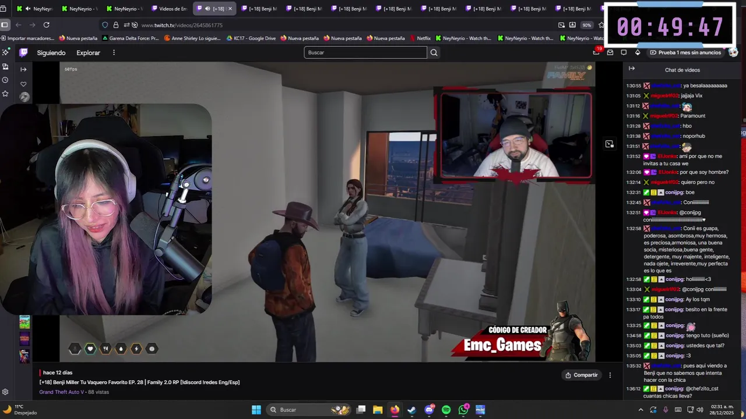Click the Compartir share button
The width and height of the screenshot is (746, 419).
click(x=582, y=375)
